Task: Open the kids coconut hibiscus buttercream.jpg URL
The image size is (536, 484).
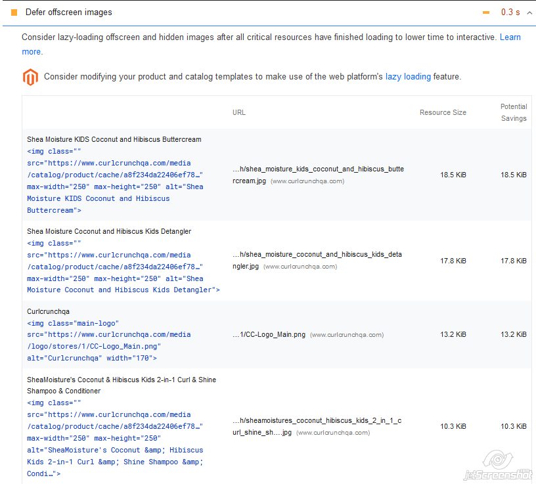Action: pos(318,175)
